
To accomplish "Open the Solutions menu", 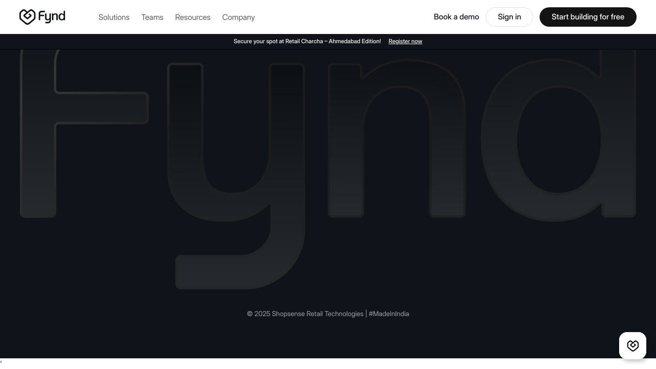I will pos(114,17).
